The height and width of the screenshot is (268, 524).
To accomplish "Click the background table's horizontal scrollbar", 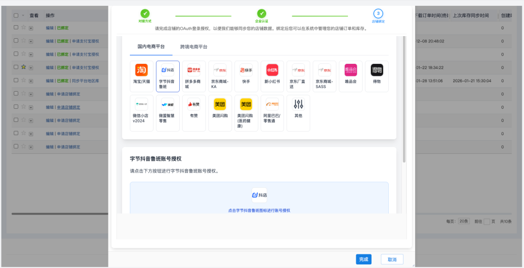I will click(60, 214).
